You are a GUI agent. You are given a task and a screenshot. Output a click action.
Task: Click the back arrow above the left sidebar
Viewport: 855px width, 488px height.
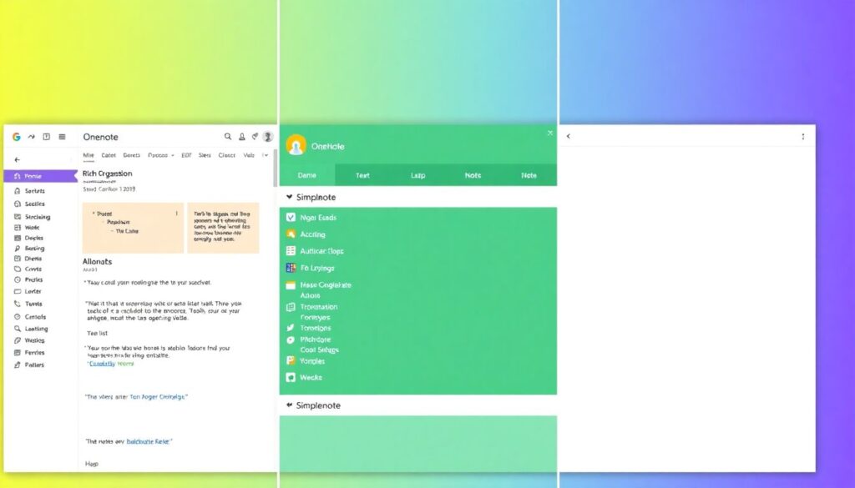(x=18, y=159)
